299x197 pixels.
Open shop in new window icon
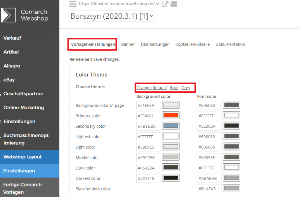[165, 4]
